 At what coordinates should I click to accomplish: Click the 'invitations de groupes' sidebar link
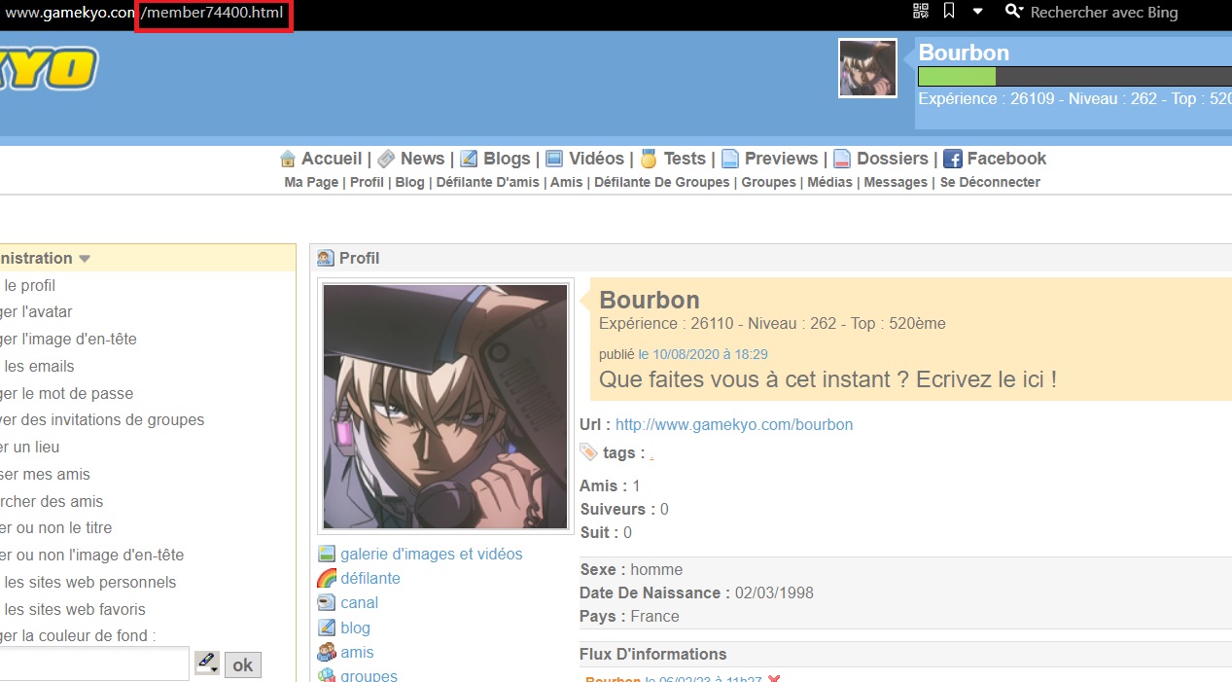tap(102, 419)
